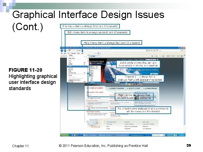Select the first thumbnail below the banner image
This screenshot has width=203, height=152.
(x=122, y=84)
